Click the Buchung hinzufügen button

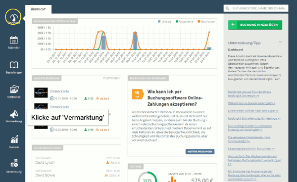pyautogui.click(x=255, y=25)
